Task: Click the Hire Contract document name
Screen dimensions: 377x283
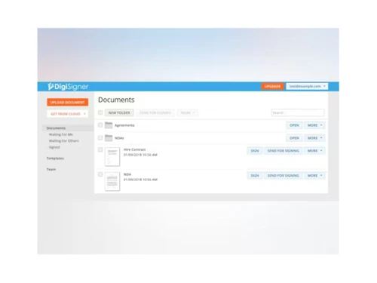Action: click(x=134, y=149)
